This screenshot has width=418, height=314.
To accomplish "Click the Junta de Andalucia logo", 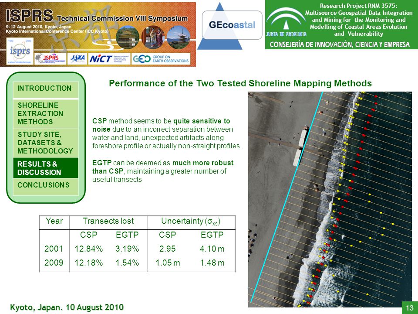I will click(286, 22).
